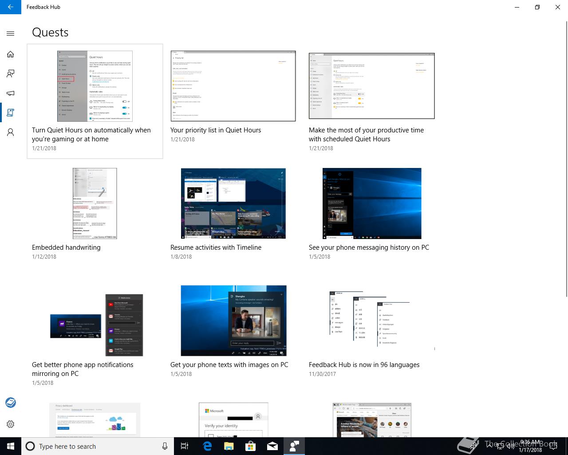The height and width of the screenshot is (455, 568).
Task: Click the 'Type here to search' box
Action: (x=98, y=446)
